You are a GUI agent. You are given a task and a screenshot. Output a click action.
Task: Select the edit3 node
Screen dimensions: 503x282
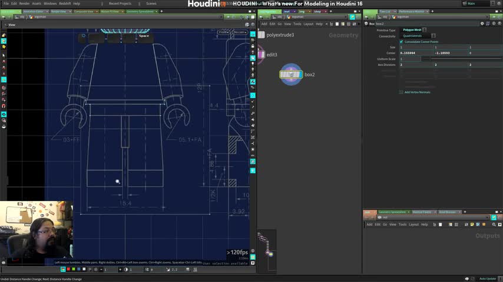tap(261, 55)
